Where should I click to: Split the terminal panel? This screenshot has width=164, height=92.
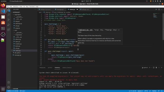pyautogui.click(x=154, y=67)
